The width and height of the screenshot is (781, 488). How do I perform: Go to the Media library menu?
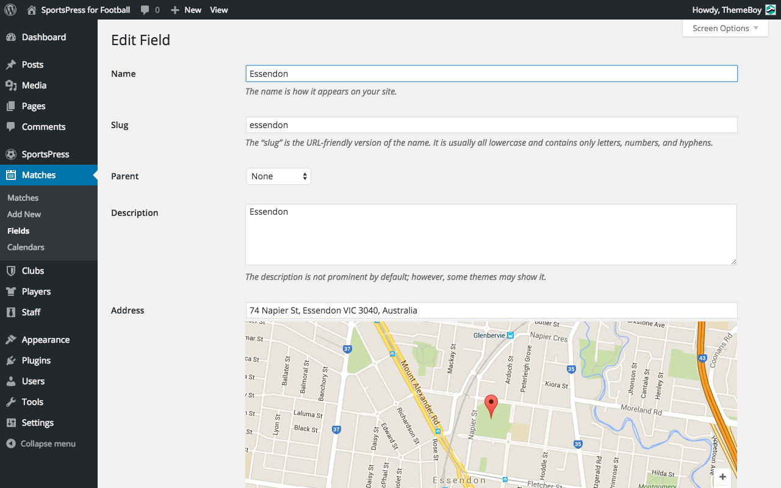pos(34,85)
